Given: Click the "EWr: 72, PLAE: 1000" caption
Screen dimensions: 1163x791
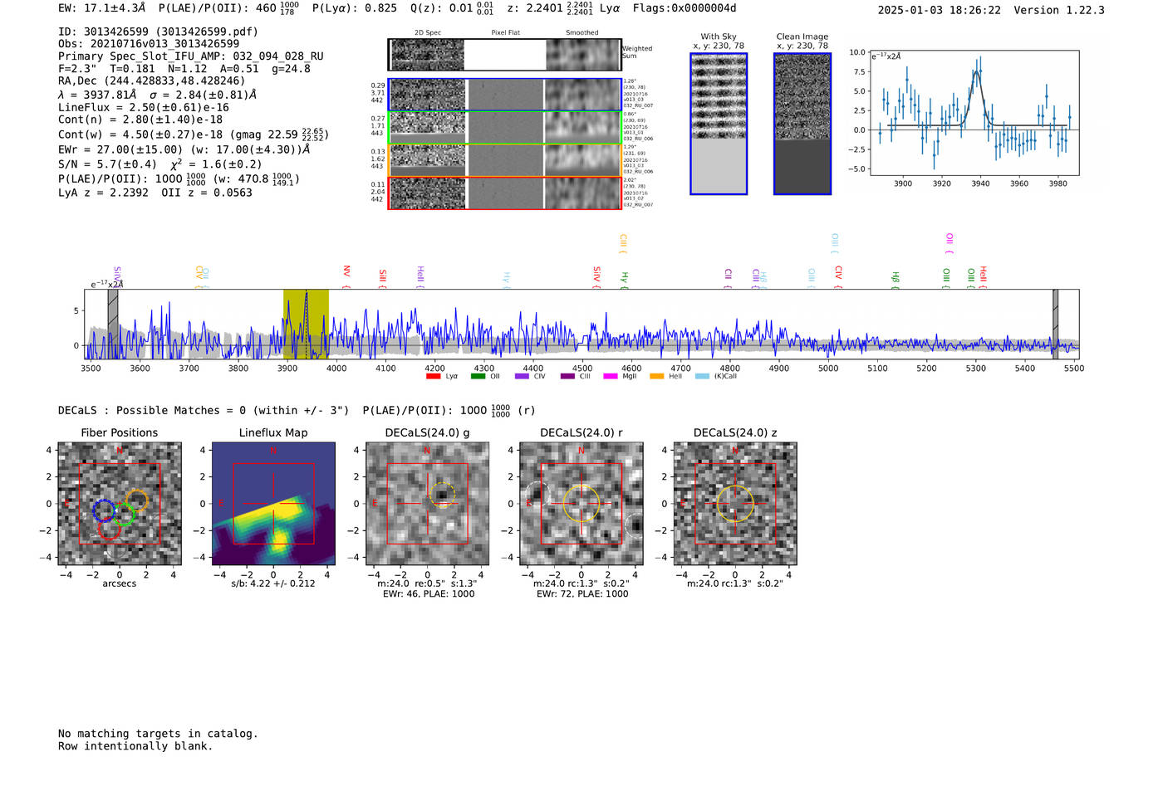Looking at the screenshot, I should pyautogui.click(x=582, y=594).
